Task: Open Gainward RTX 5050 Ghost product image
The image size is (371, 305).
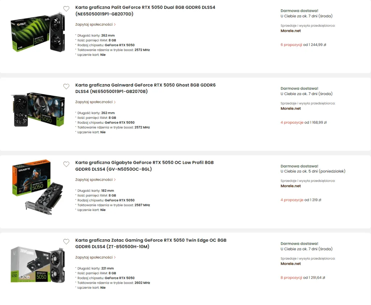Action: (x=38, y=109)
